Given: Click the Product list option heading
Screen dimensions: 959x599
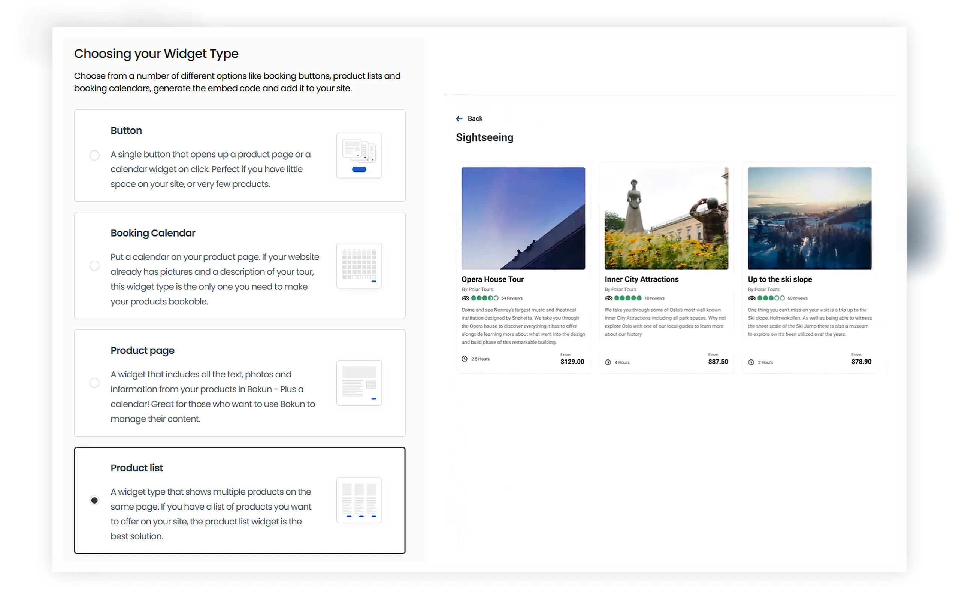Looking at the screenshot, I should pos(137,468).
